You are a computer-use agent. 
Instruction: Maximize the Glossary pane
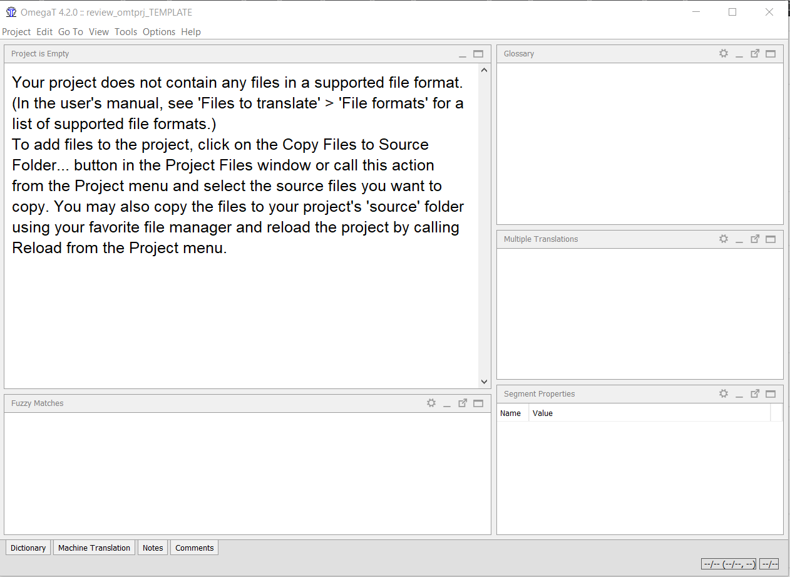pyautogui.click(x=771, y=54)
